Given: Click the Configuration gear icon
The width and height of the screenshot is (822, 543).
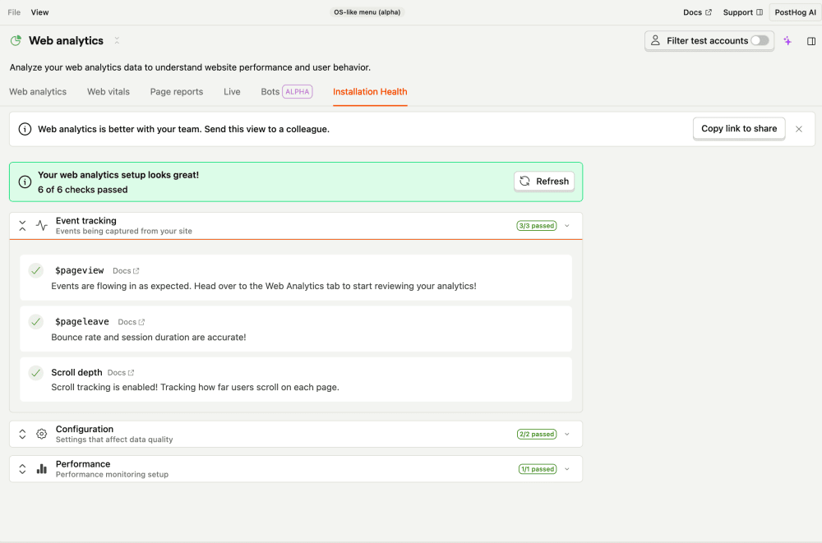Looking at the screenshot, I should coord(41,434).
